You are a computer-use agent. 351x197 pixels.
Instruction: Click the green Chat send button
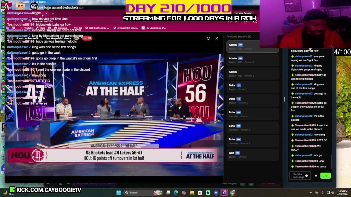point(325,176)
